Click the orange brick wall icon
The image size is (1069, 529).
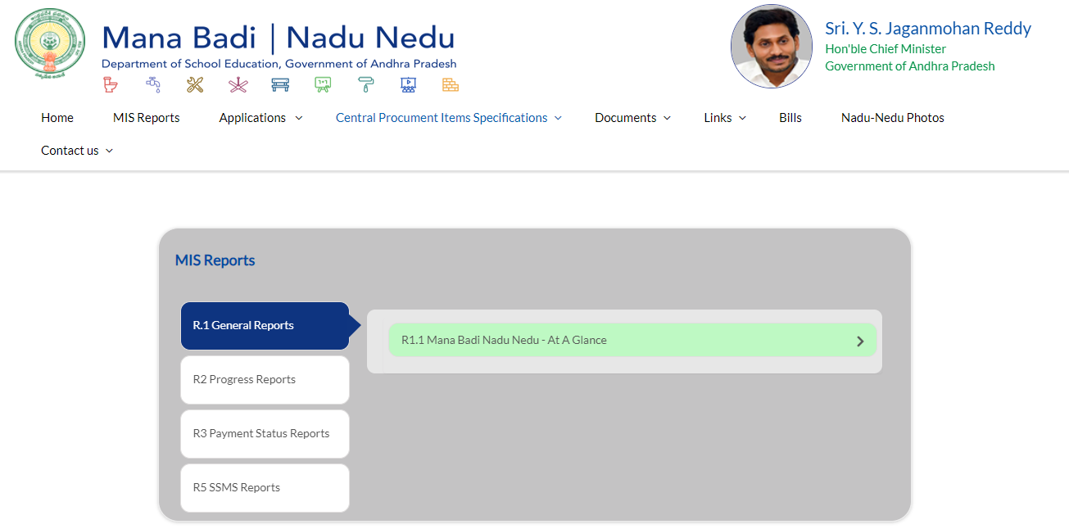(451, 84)
